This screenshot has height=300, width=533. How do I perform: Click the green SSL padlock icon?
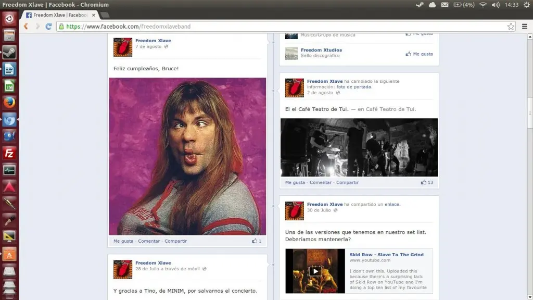[61, 27]
